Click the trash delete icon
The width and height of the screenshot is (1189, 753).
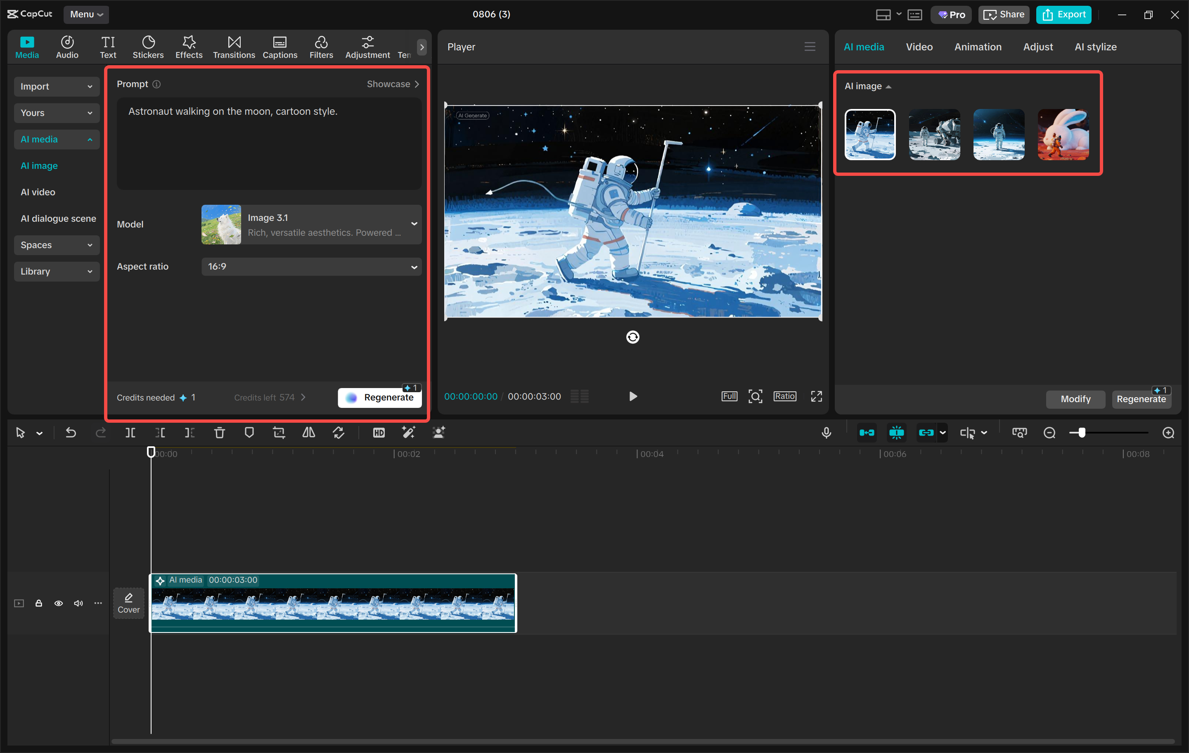pyautogui.click(x=220, y=433)
